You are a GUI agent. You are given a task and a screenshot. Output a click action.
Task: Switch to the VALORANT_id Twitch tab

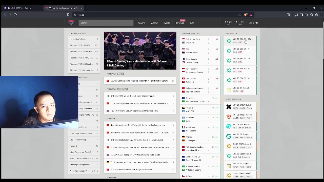22,8
